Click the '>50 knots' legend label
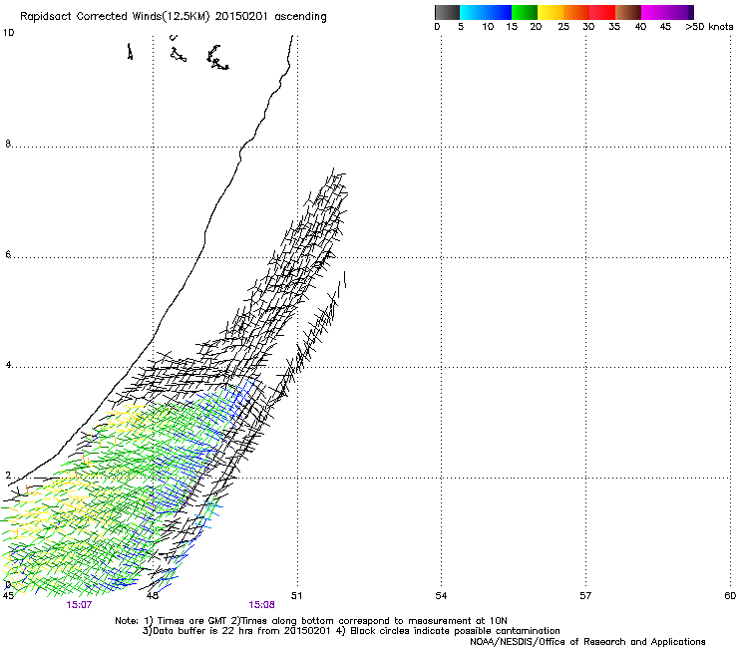This screenshot has width=738, height=648. 709,27
